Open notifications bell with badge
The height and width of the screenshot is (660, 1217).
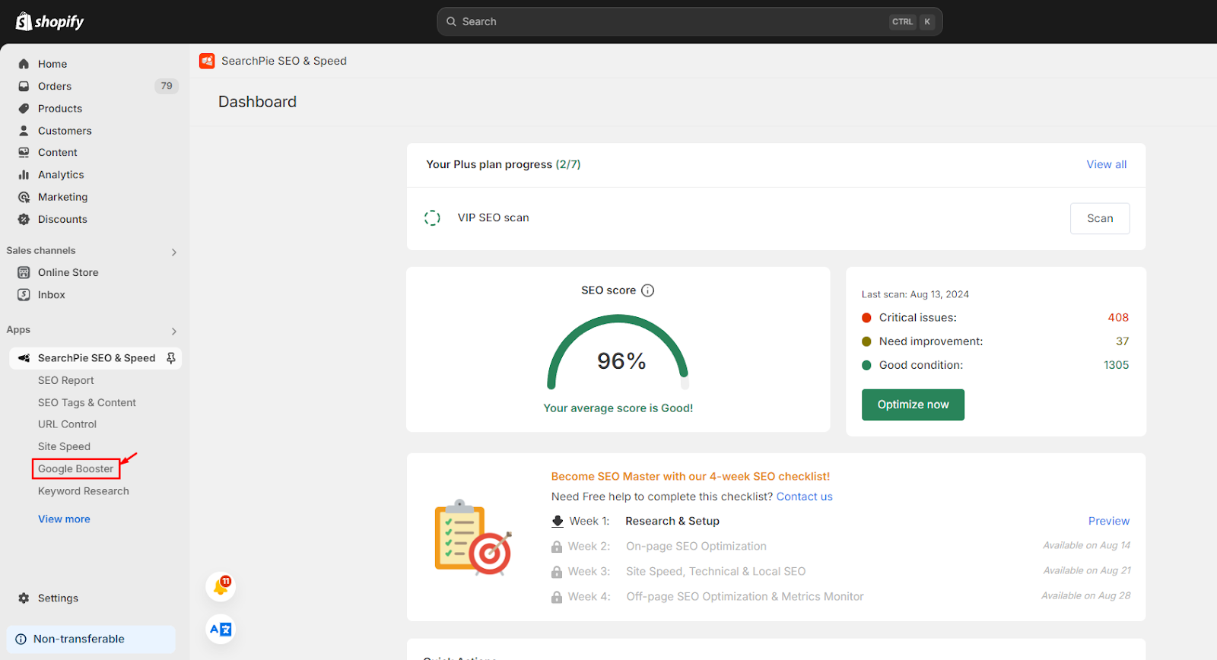221,586
